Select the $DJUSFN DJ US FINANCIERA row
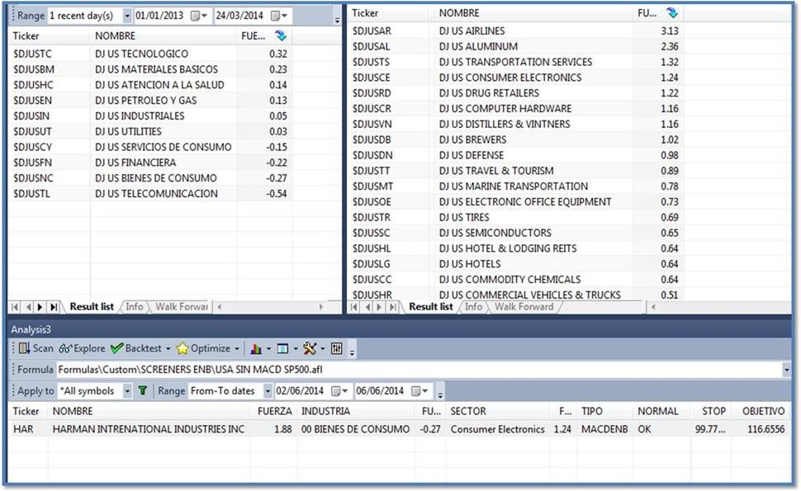801x491 pixels. [x=150, y=163]
